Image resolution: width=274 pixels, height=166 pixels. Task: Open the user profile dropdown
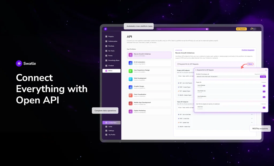[253, 29]
